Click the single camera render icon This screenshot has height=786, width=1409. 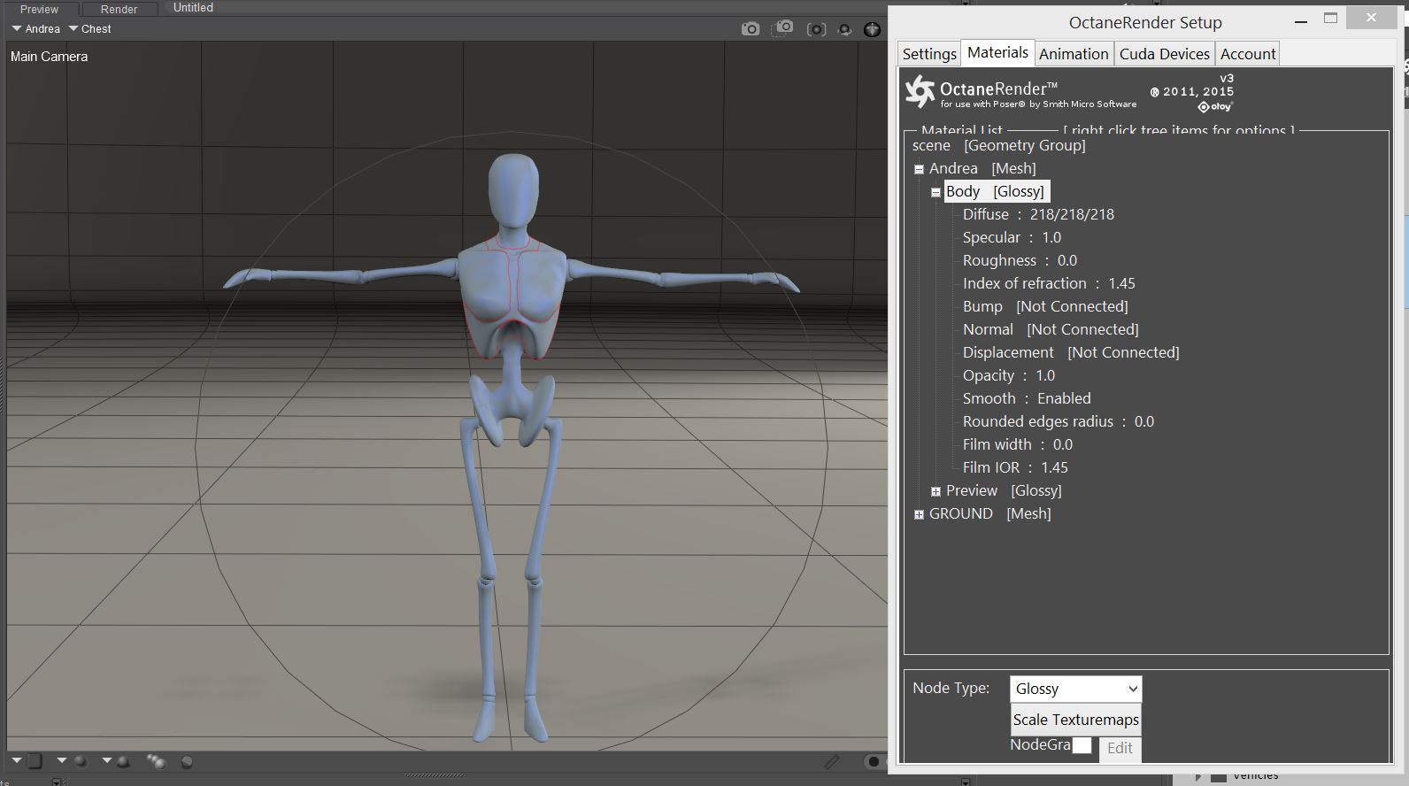(x=751, y=29)
